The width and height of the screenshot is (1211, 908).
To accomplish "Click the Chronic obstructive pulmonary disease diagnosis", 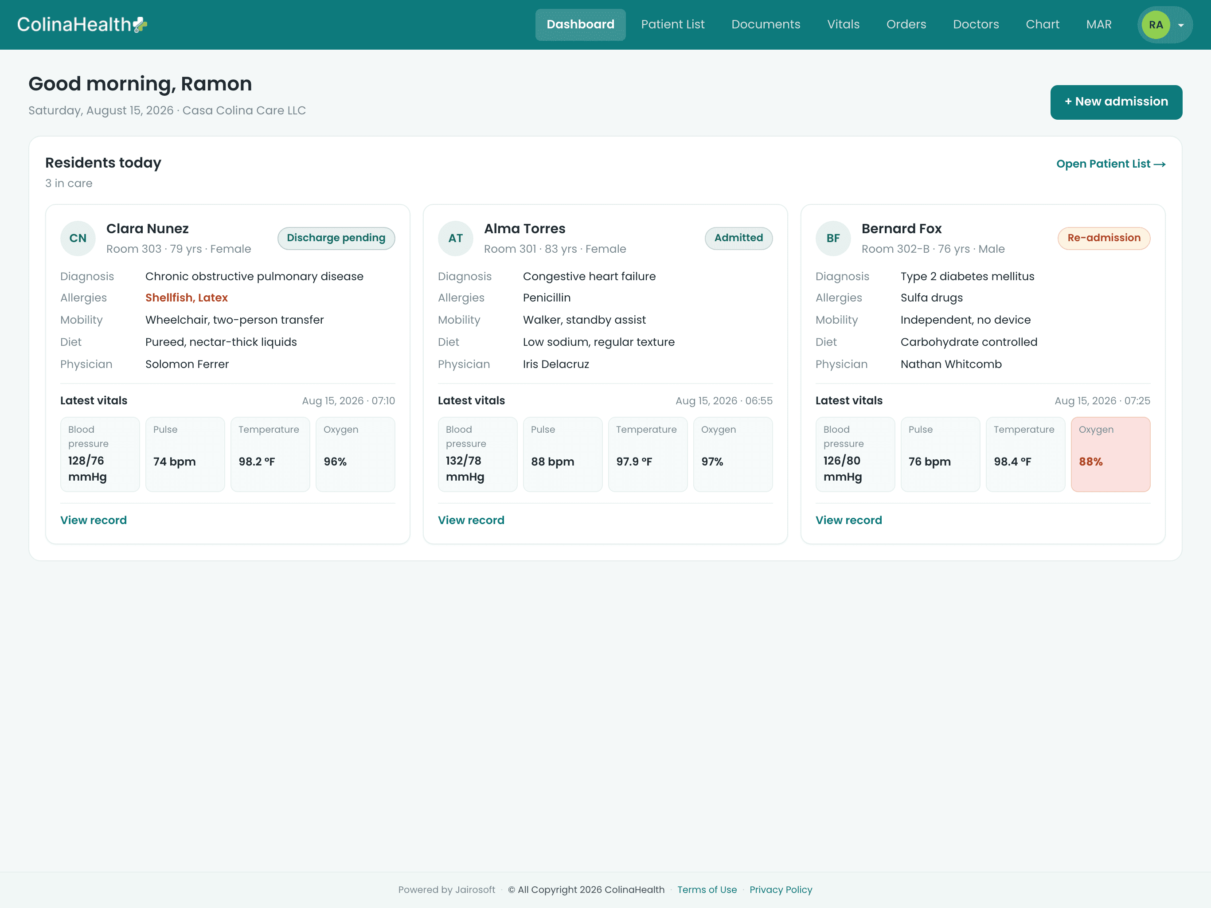I will tap(254, 277).
